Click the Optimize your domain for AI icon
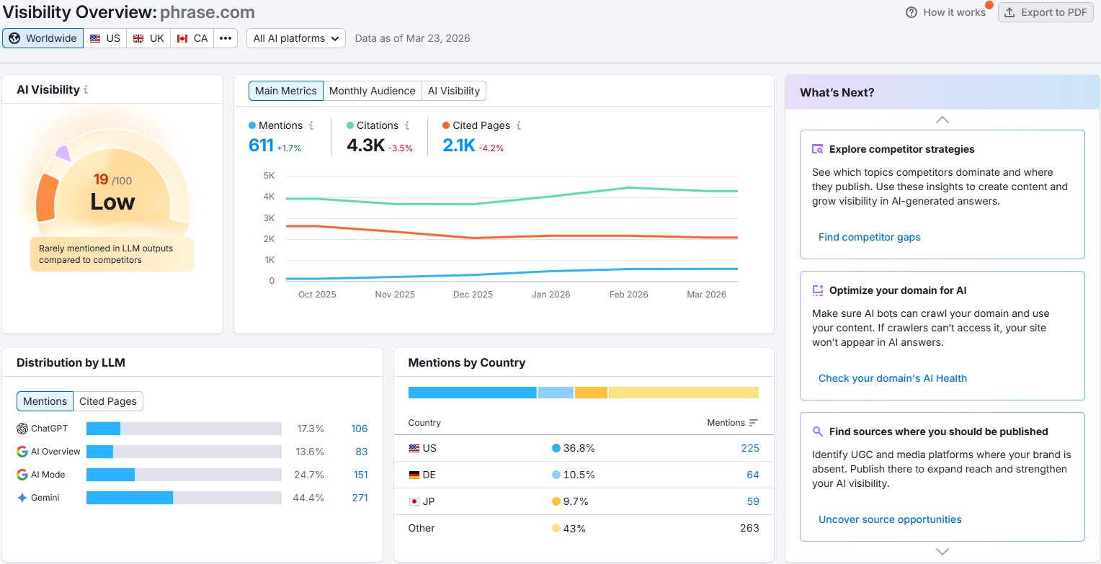 [817, 290]
